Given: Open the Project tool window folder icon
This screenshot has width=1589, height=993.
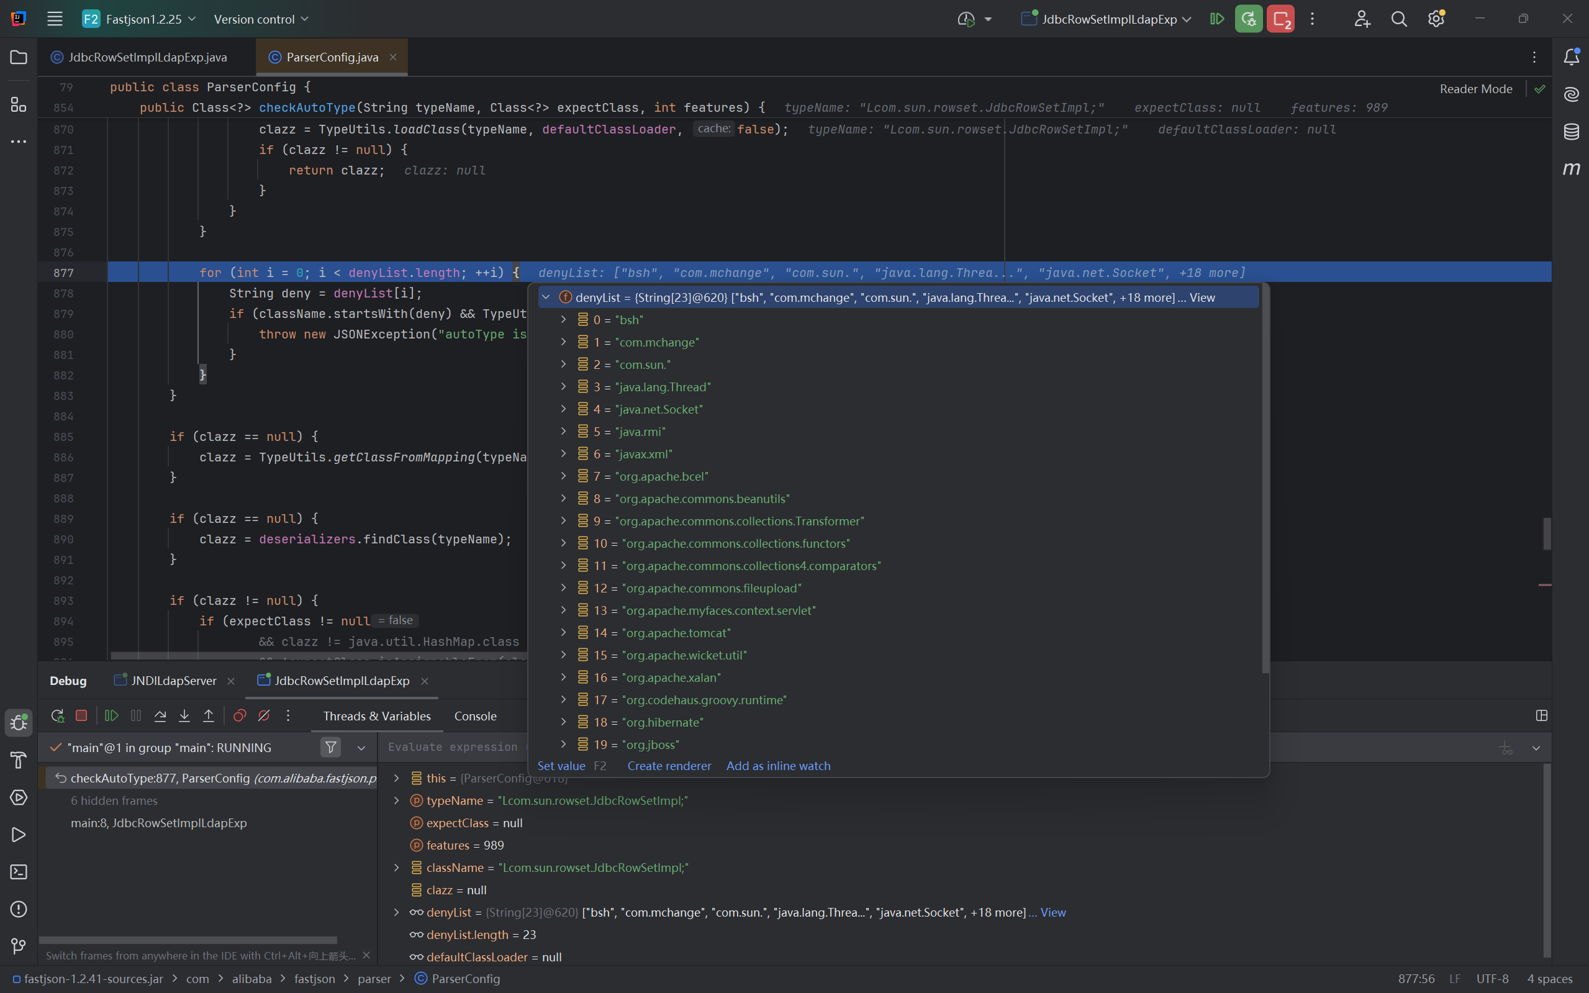Looking at the screenshot, I should (x=19, y=57).
